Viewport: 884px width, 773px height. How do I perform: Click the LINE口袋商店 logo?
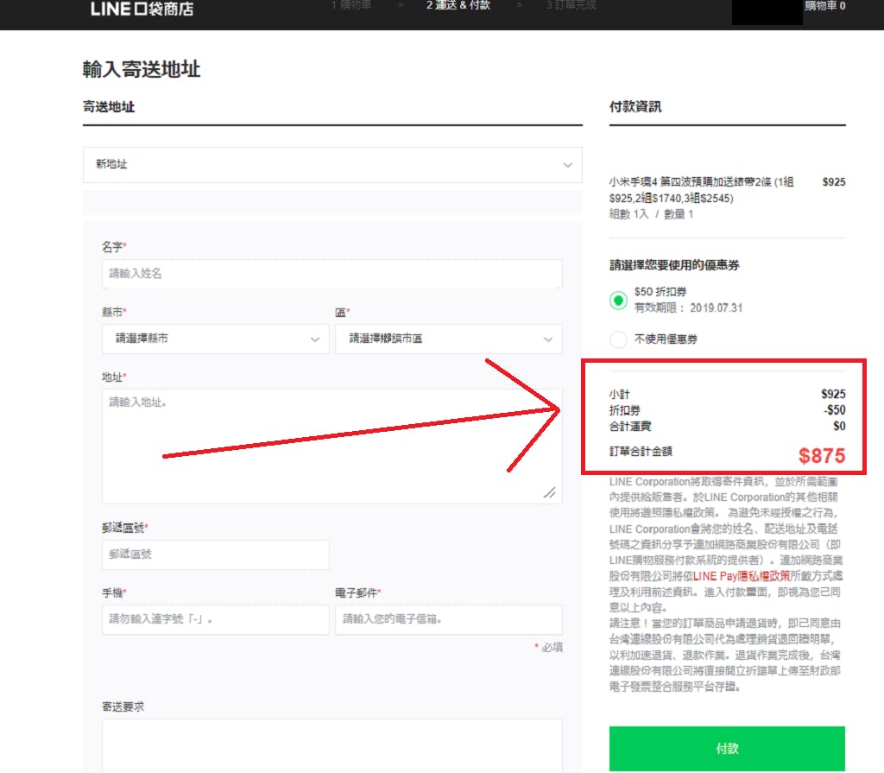click(142, 9)
